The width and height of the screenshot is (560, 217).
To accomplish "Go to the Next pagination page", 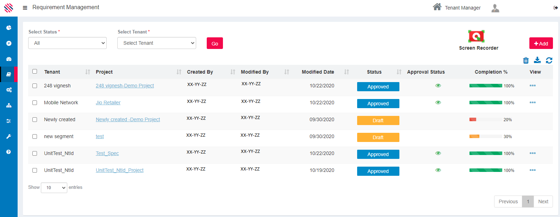I will pyautogui.click(x=543, y=201).
